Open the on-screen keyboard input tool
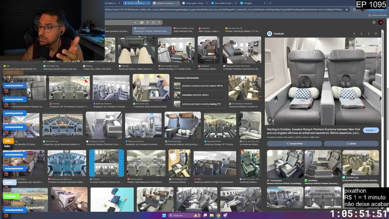This screenshot has width=389, height=219. tap(142, 23)
